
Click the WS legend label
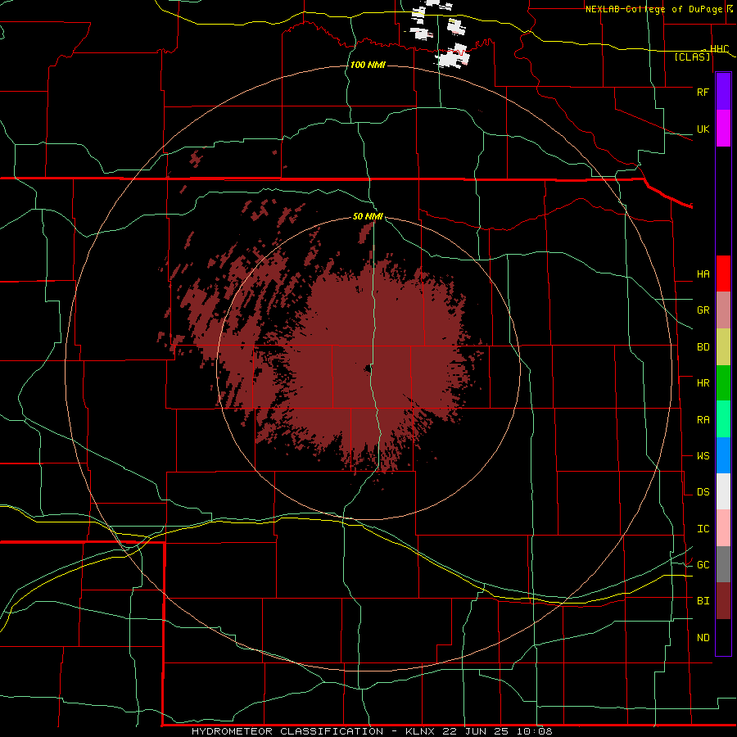(x=703, y=456)
